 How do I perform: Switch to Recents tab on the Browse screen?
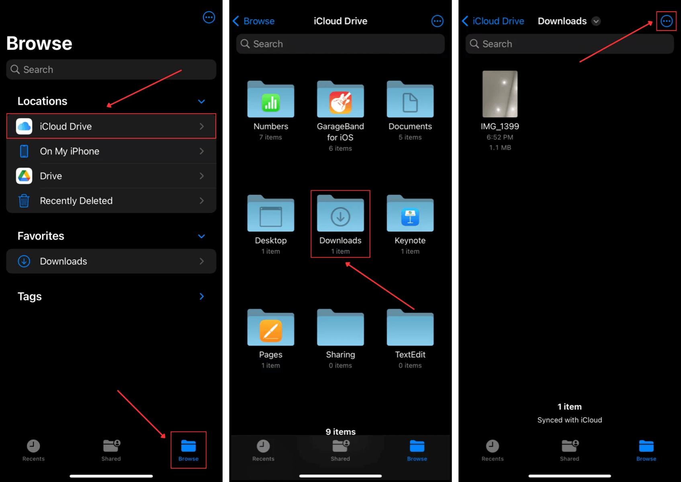[x=33, y=450]
